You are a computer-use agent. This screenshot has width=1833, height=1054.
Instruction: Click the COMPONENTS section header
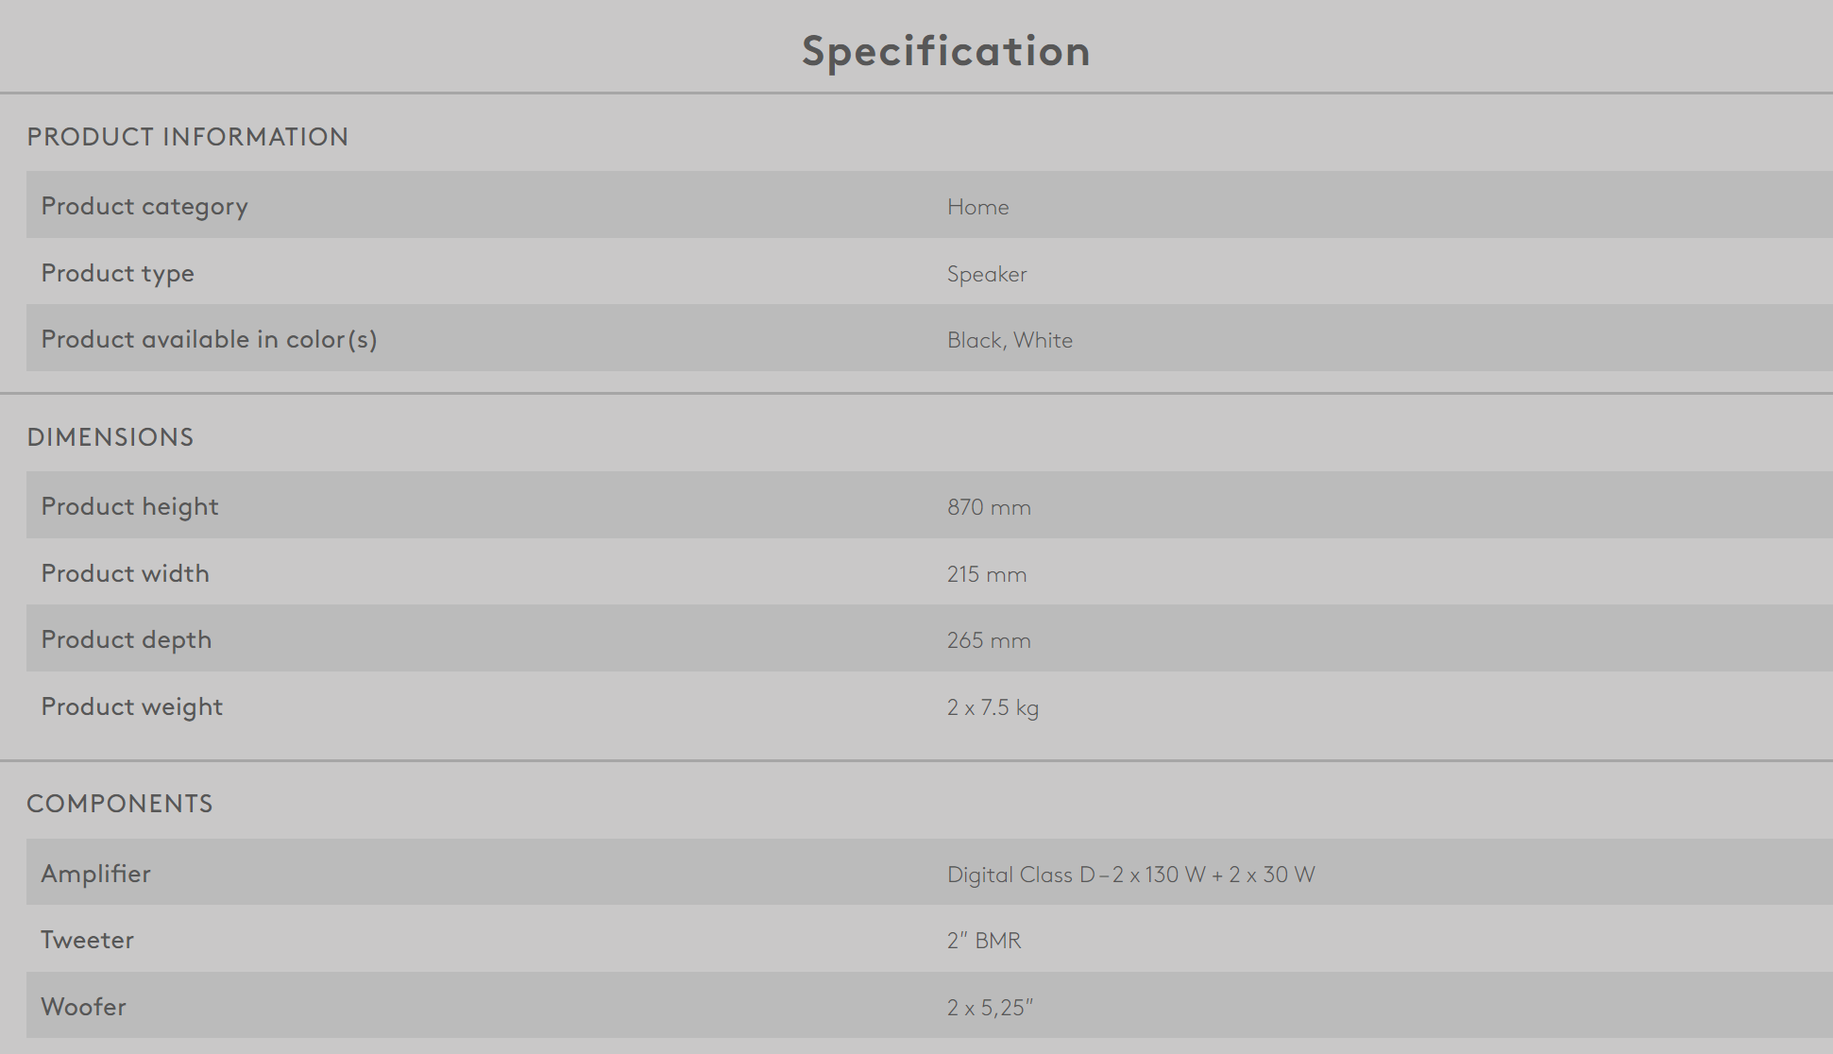(x=119, y=804)
